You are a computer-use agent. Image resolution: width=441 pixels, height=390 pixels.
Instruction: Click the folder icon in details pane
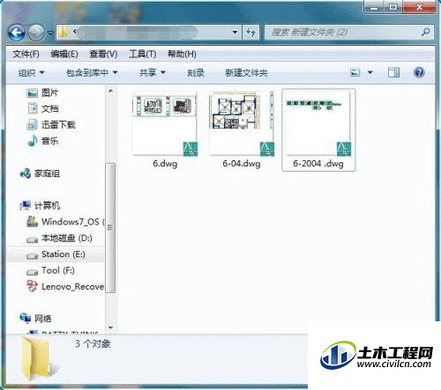click(36, 359)
